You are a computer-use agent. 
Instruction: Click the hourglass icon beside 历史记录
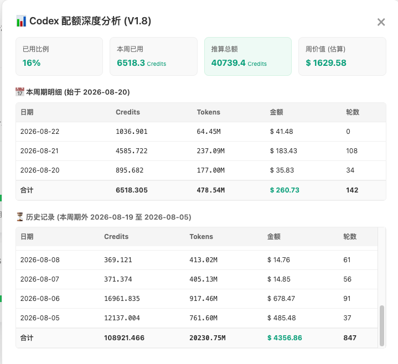(x=20, y=217)
